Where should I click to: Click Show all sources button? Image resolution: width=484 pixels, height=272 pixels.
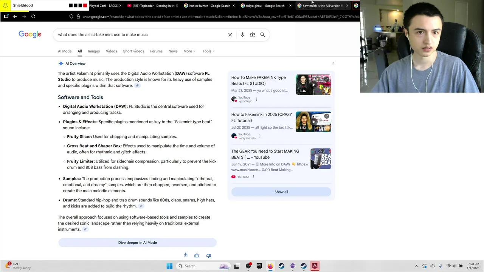[281, 192]
